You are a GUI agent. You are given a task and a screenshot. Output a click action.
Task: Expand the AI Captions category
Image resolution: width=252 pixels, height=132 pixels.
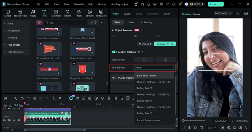point(16,31)
